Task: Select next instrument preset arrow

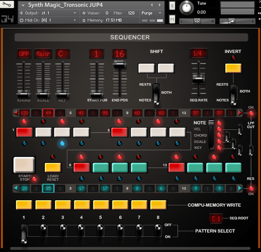Action: coord(160,5)
